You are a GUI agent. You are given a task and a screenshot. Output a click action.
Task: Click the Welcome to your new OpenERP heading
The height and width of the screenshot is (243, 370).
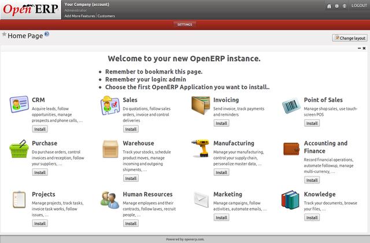point(184,58)
